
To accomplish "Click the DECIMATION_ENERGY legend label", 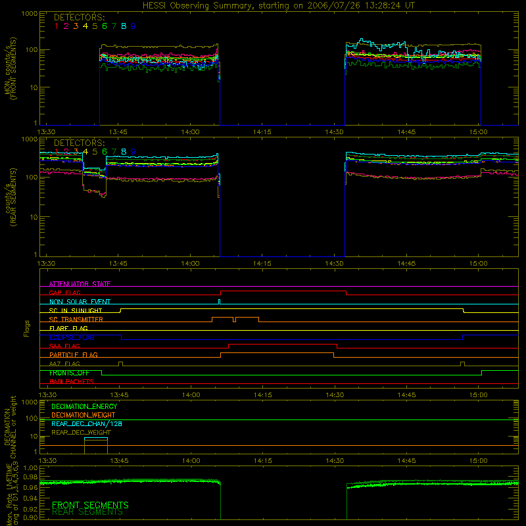I will pyautogui.click(x=84, y=406).
